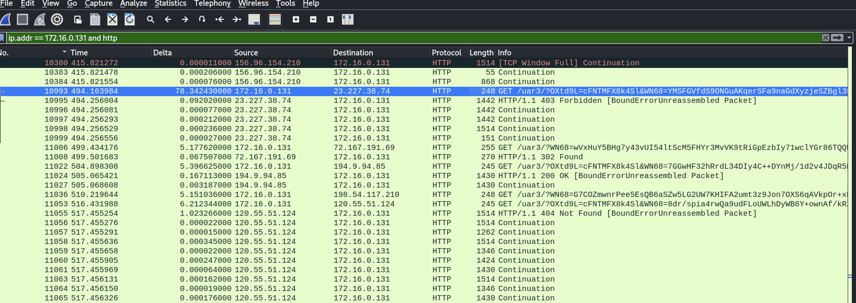Toggle auto-scroll during live capture
This screenshot has height=303, width=856.
pyautogui.click(x=254, y=20)
